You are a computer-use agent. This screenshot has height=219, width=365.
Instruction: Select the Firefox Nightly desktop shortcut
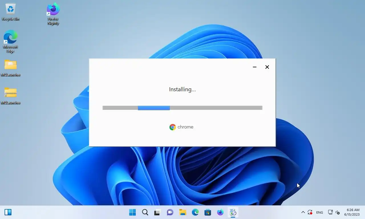53,14
